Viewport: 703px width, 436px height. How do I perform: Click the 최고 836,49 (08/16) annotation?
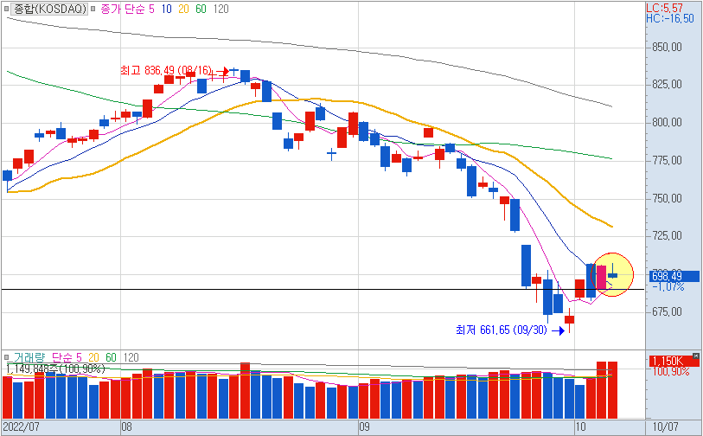pos(165,70)
